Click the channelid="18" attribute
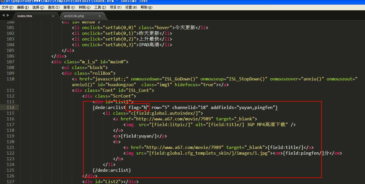This screenshot has width=365, height=184. (190, 108)
